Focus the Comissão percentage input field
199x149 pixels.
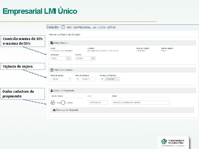pos(58,58)
